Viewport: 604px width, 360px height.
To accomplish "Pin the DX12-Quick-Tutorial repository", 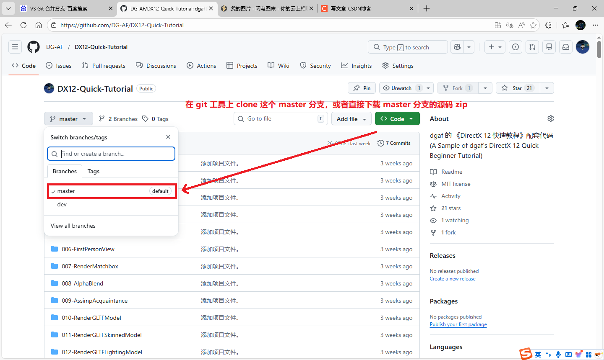I will pos(362,88).
